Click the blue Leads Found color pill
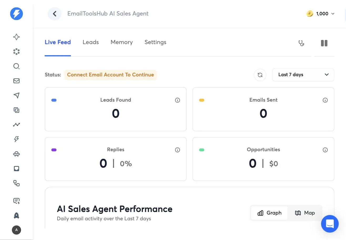The height and width of the screenshot is (240, 346). (54, 100)
